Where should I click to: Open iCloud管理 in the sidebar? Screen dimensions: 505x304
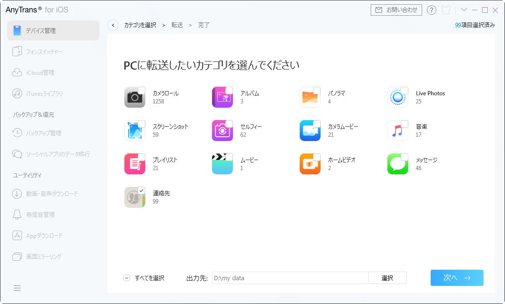coord(53,72)
